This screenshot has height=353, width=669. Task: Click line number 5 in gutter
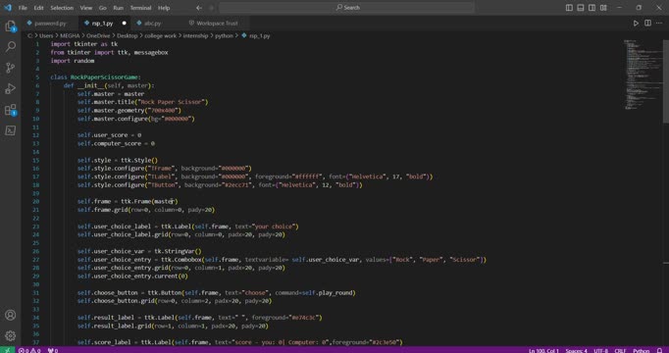(37, 77)
